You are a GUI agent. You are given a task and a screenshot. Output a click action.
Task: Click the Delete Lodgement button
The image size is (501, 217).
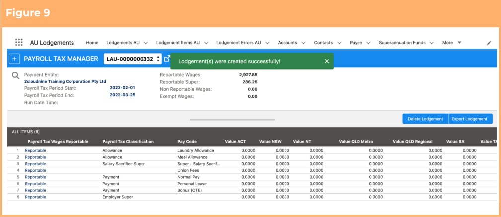tap(425, 119)
